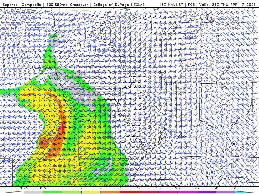Viewport: 259px width, 194px height.
Task: Pick the pink-magenta swatch between 15 and 20
Action: click(x=168, y=192)
